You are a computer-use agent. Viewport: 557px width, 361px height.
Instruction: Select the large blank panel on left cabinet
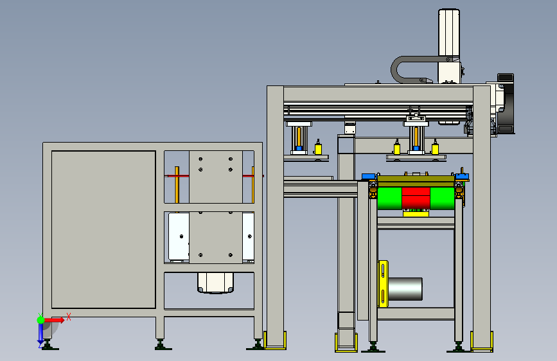[x=103, y=229]
